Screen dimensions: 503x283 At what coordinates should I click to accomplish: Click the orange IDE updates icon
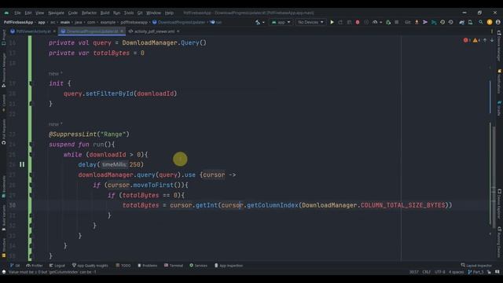tap(490, 22)
